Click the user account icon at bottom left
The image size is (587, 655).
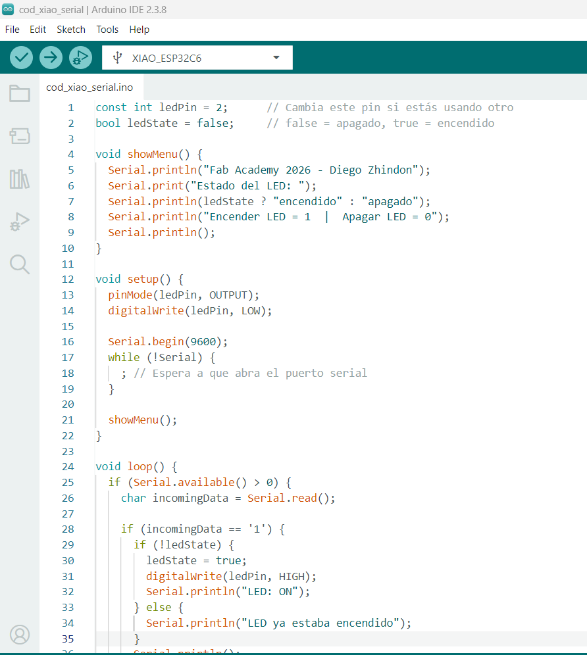click(19, 635)
